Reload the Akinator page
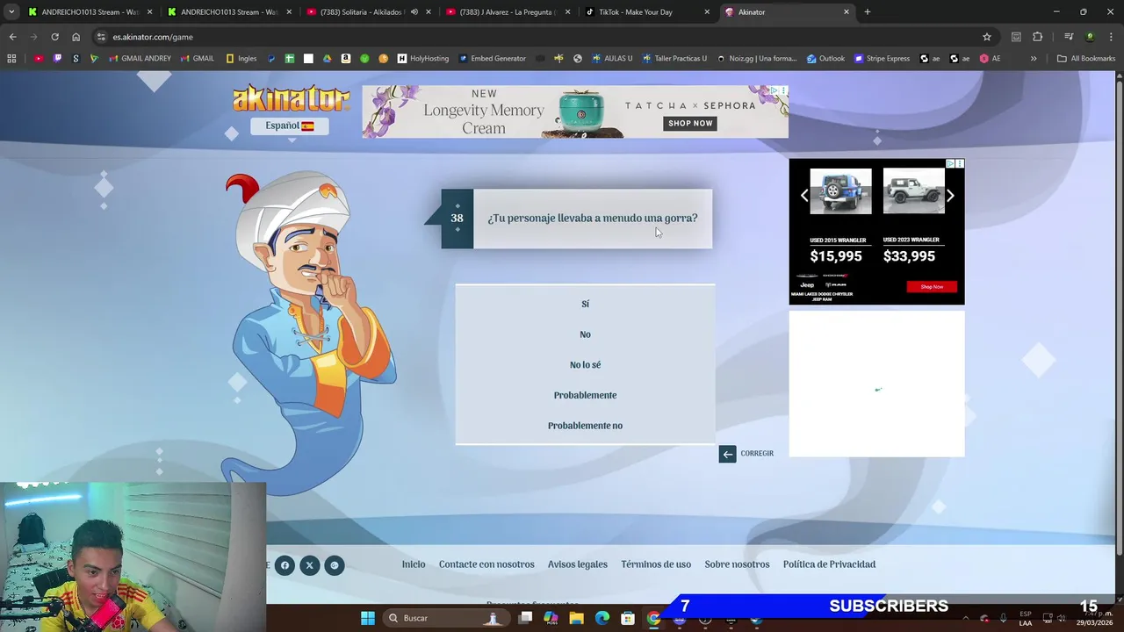Image resolution: width=1124 pixels, height=632 pixels. 54,37
